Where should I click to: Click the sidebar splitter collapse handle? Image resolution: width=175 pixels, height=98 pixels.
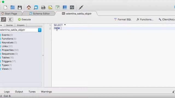coord(43,55)
